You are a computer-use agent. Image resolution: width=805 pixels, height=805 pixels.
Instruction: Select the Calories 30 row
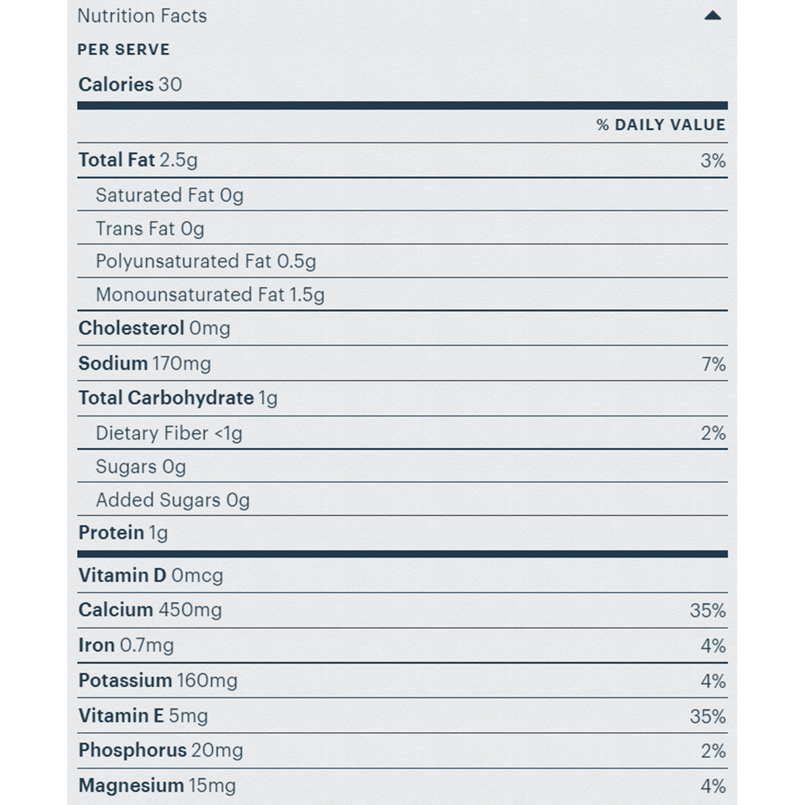click(130, 85)
